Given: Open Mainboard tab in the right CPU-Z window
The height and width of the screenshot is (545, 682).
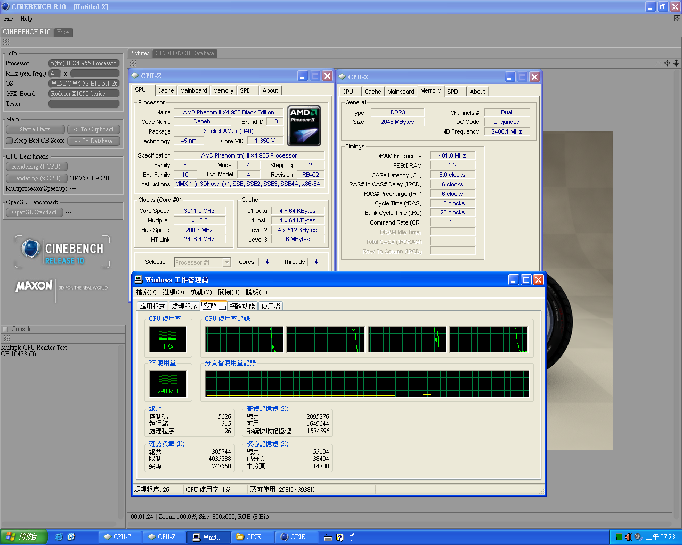Looking at the screenshot, I should [401, 92].
